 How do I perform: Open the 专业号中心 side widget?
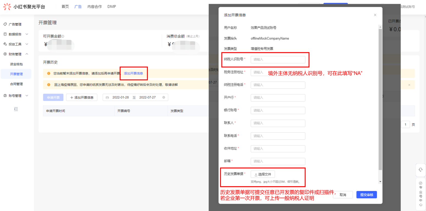(x=420, y=194)
